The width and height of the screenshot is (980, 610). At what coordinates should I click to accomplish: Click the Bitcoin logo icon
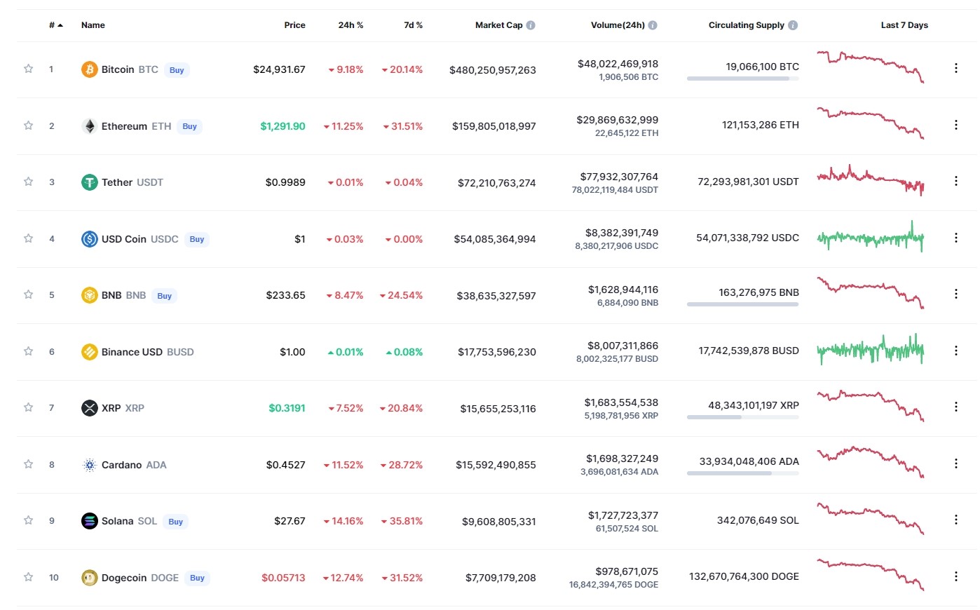point(90,69)
